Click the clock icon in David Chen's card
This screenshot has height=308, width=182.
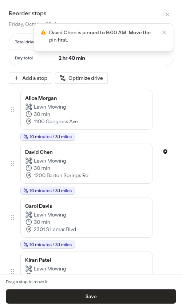coord(29,168)
